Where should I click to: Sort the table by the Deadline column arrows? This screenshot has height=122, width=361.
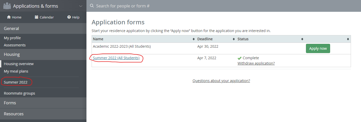(234, 39)
